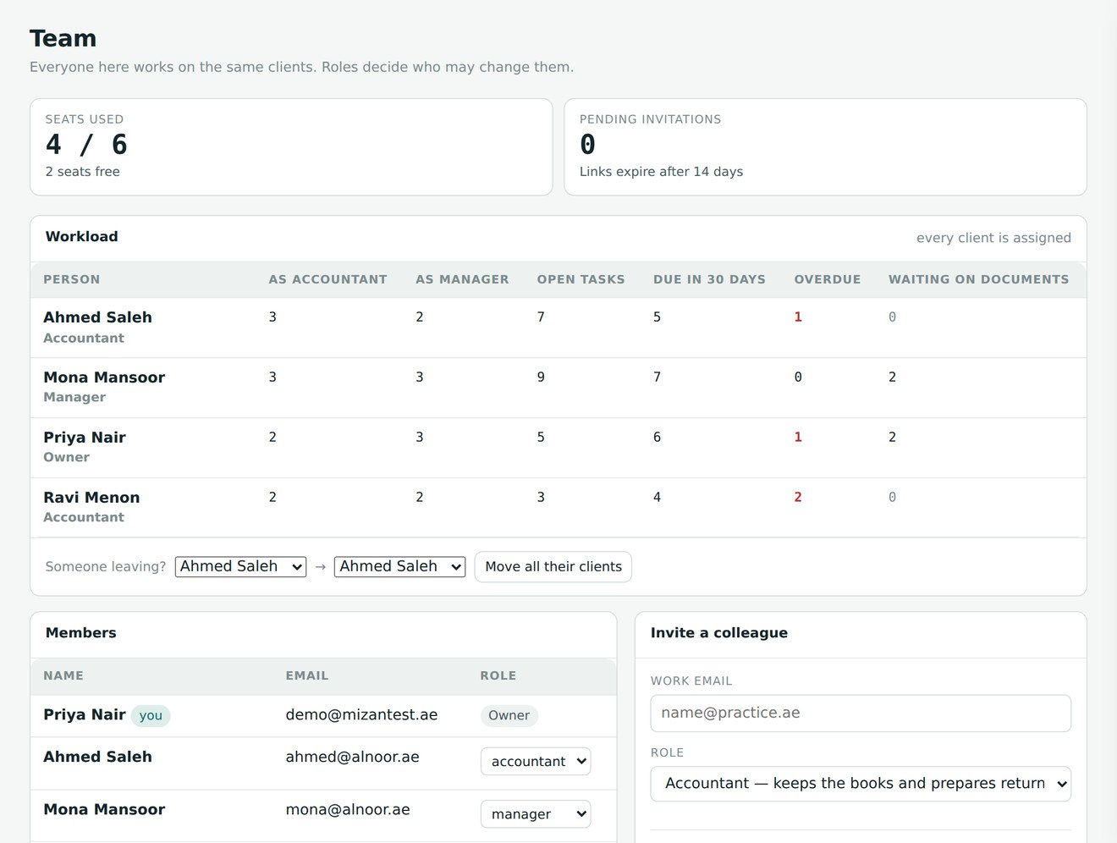Click the 'every client is assigned' note
The height and width of the screenshot is (843, 1117).
coord(993,238)
